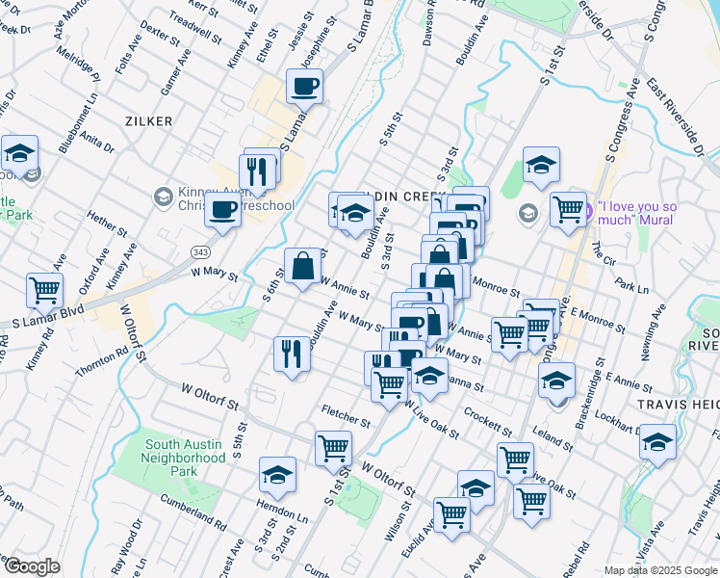Select the Thornton Rd street label
Image resolution: width=720 pixels, height=578 pixels.
coord(102,362)
